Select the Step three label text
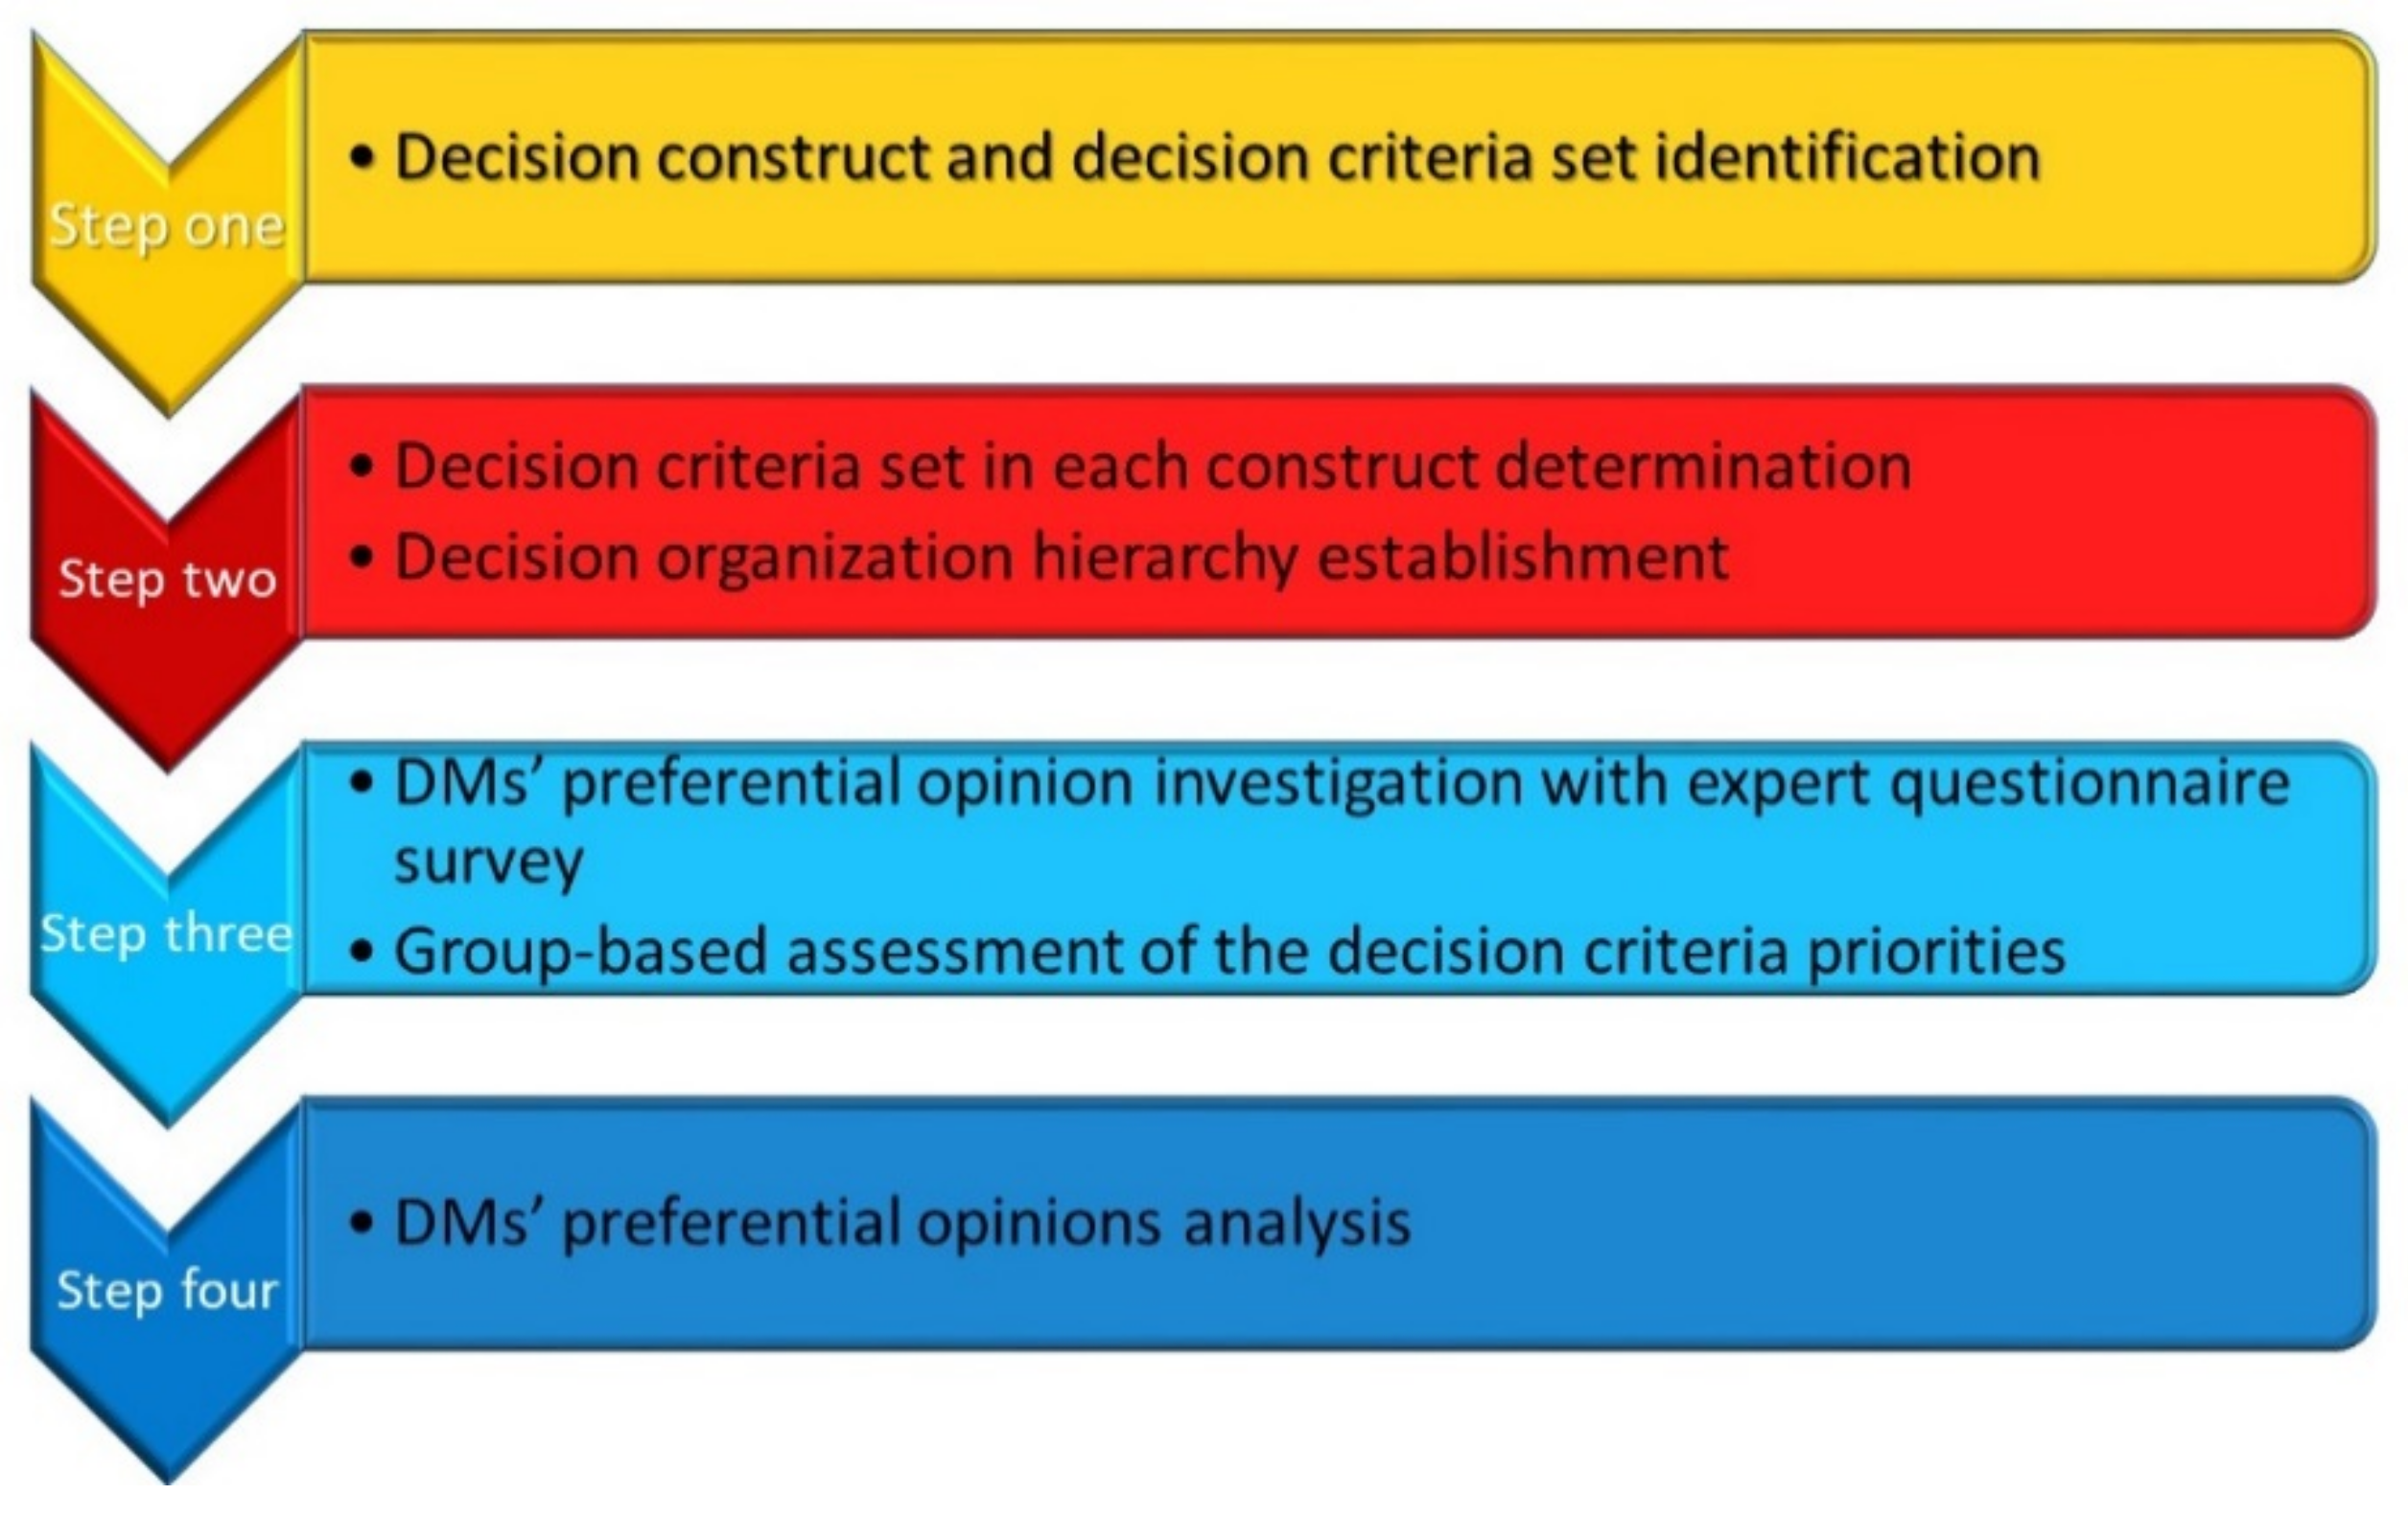This screenshot has height=1515, width=2408. (x=167, y=935)
